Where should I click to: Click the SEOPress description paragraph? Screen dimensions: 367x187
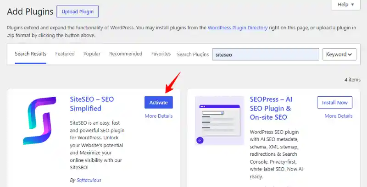(x=277, y=154)
